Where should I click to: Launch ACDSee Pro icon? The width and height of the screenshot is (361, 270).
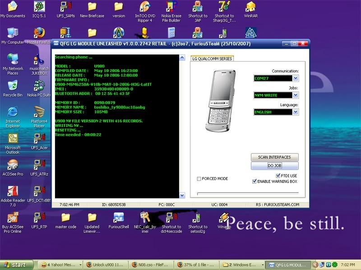click(13, 167)
